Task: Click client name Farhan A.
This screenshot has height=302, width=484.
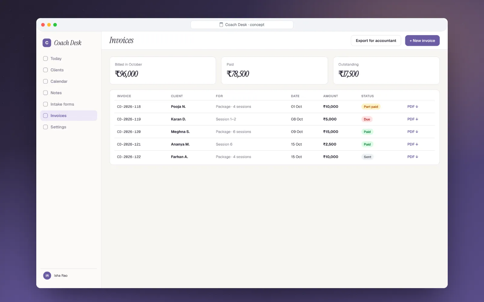Action: pyautogui.click(x=179, y=157)
